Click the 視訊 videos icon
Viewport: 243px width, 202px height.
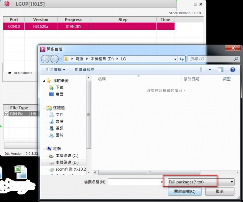coord(51,128)
